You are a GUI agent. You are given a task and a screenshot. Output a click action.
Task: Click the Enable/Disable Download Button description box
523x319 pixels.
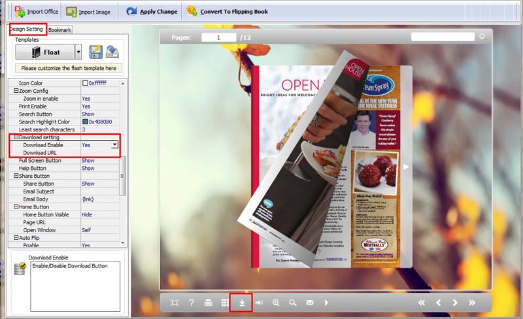75,286
